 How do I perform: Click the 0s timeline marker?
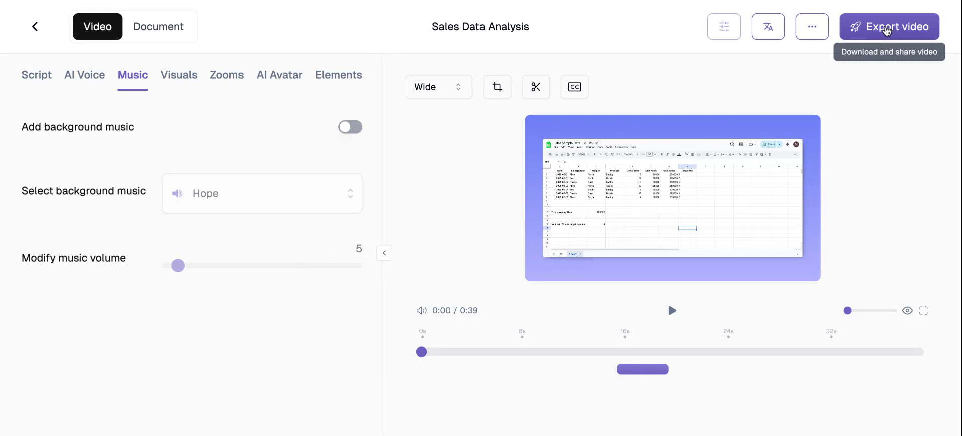click(x=423, y=333)
